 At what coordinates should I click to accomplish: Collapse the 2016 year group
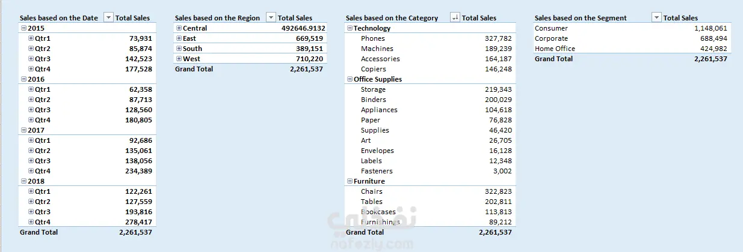(x=23, y=79)
